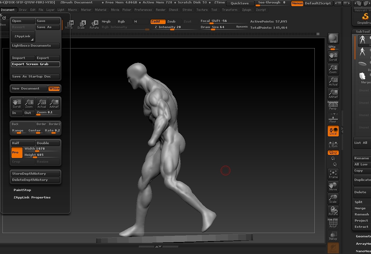Click the Scale view icon in right shelf

[x=333, y=198]
